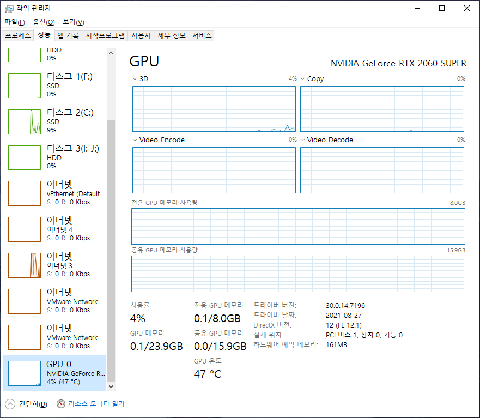Select the Disk 2 (C:) graph thumbnail
480x418 pixels.
tap(25, 122)
